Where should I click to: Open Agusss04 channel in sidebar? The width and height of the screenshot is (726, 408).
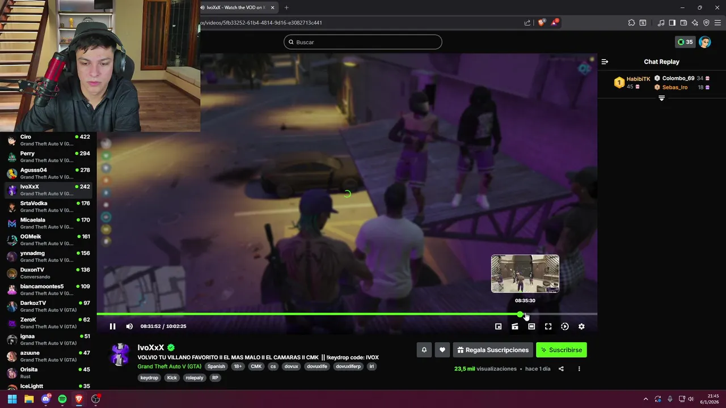pos(48,173)
